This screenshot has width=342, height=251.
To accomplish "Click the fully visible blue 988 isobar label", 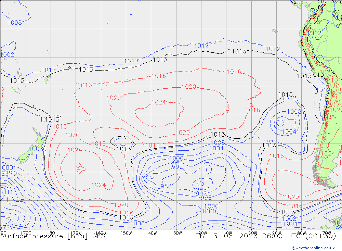I will 166,186.
